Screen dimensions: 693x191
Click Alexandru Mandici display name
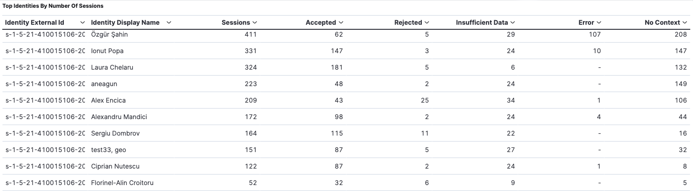tap(119, 117)
